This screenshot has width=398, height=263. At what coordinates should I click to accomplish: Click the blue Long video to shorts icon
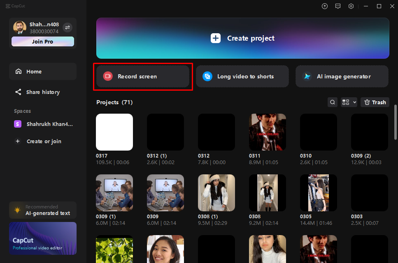[207, 76]
